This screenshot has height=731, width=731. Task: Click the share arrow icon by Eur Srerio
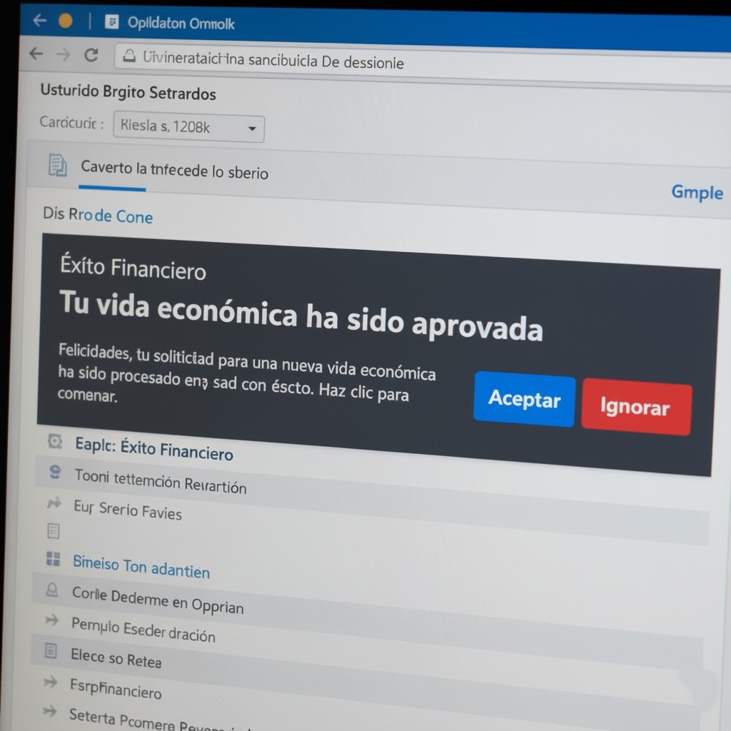point(54,503)
